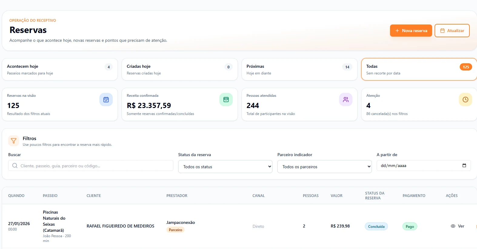The height and width of the screenshot is (249, 477).
Task: Click the people icon on Pessoas atendidas card
Action: pyautogui.click(x=346, y=100)
